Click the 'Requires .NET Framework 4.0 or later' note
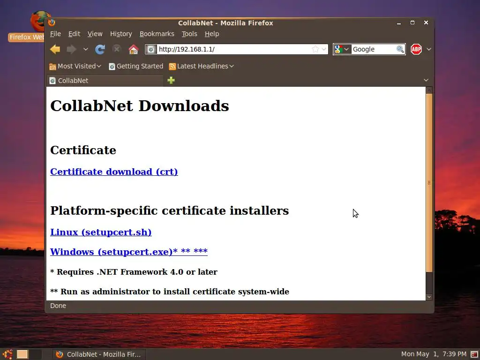 pyautogui.click(x=134, y=272)
